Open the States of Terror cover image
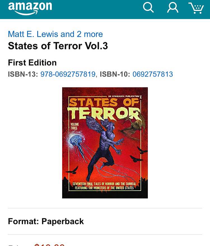Image resolution: width=210 pixels, height=246 pixels. pos(105,143)
